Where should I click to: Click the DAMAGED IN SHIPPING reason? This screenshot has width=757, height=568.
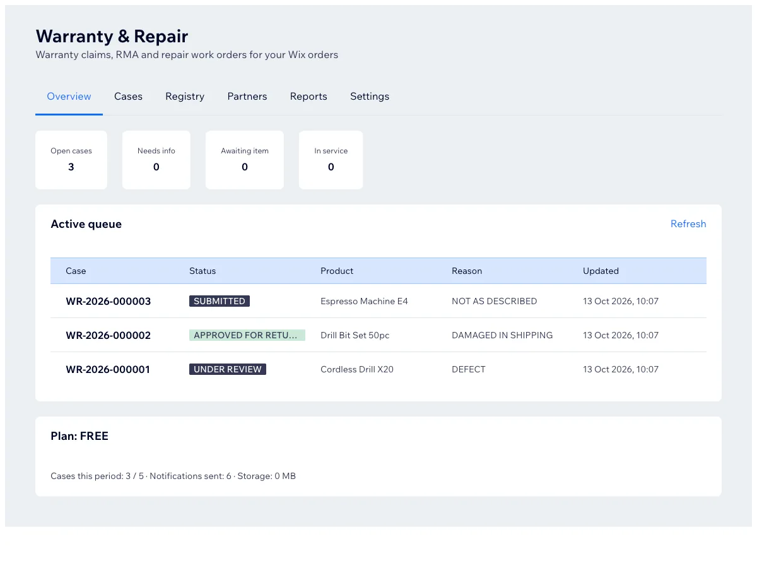502,335
